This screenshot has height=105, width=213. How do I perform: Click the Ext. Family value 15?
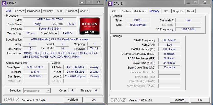tap(30, 48)
